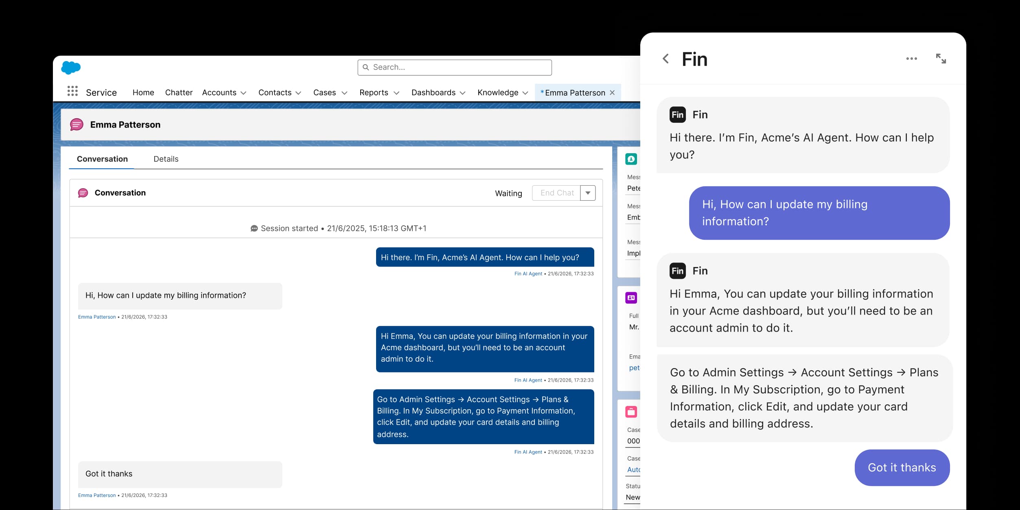Click the Session started timestamp line

(x=338, y=228)
